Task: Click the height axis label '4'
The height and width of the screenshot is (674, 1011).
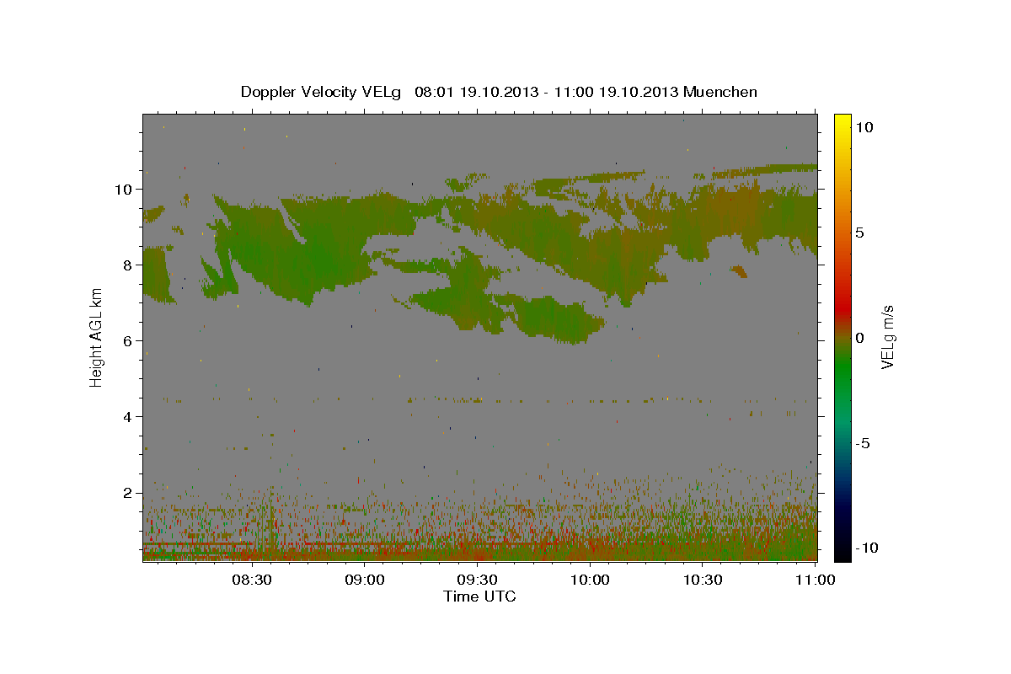Action: [x=128, y=417]
